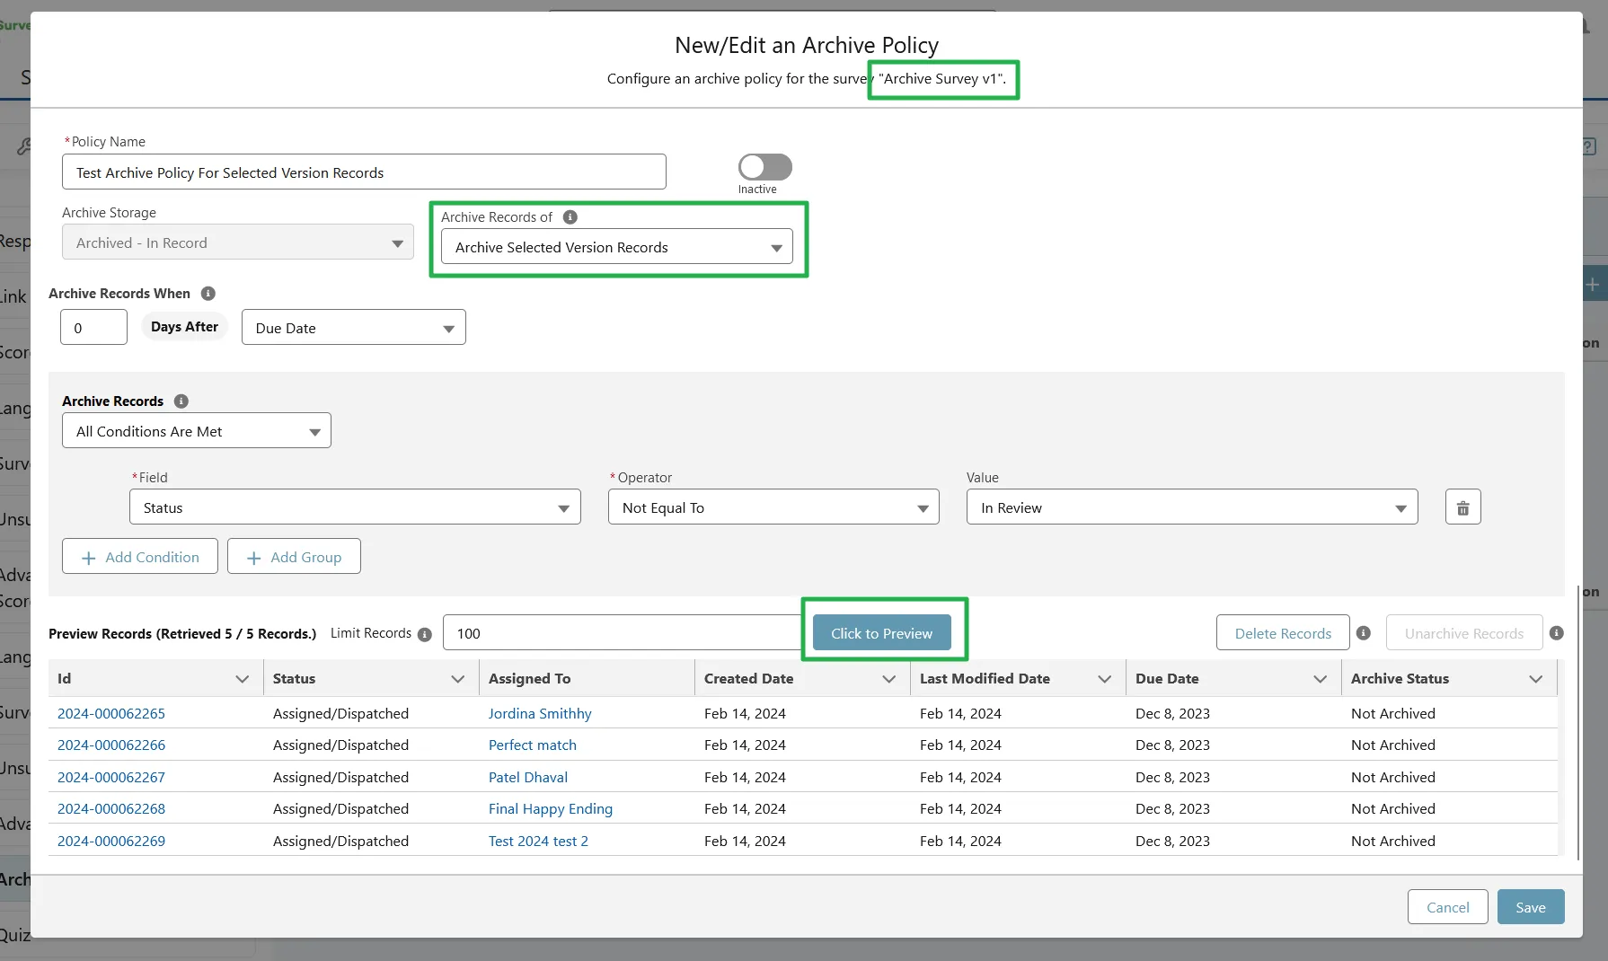
Task: Click the info icon beside Limit Records
Action: tap(425, 635)
